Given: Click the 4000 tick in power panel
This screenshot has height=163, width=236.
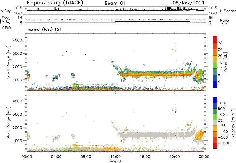Looking at the screenshot, I should pyautogui.click(x=17, y=40).
